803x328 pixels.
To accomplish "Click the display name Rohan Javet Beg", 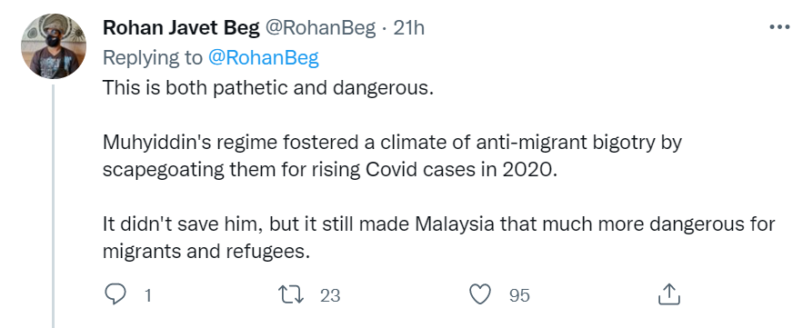I will pyautogui.click(x=181, y=27).
